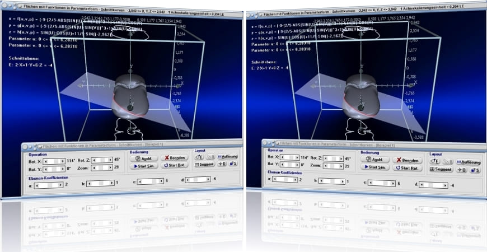Increase coefficient d, right window
487x252 pixels.
[x=445, y=185]
